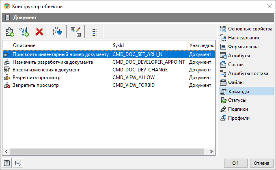Click the icon beside Внести изменения в документ
The width and height of the screenshot is (276, 170).
tap(7, 70)
